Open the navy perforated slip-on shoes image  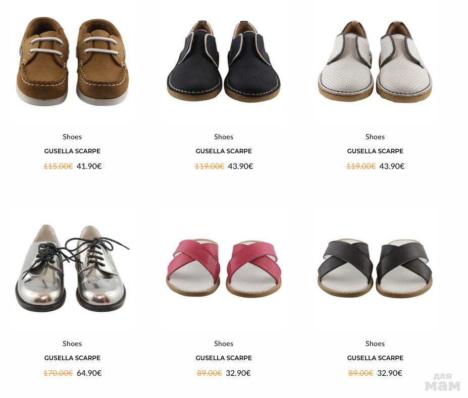pyautogui.click(x=224, y=61)
